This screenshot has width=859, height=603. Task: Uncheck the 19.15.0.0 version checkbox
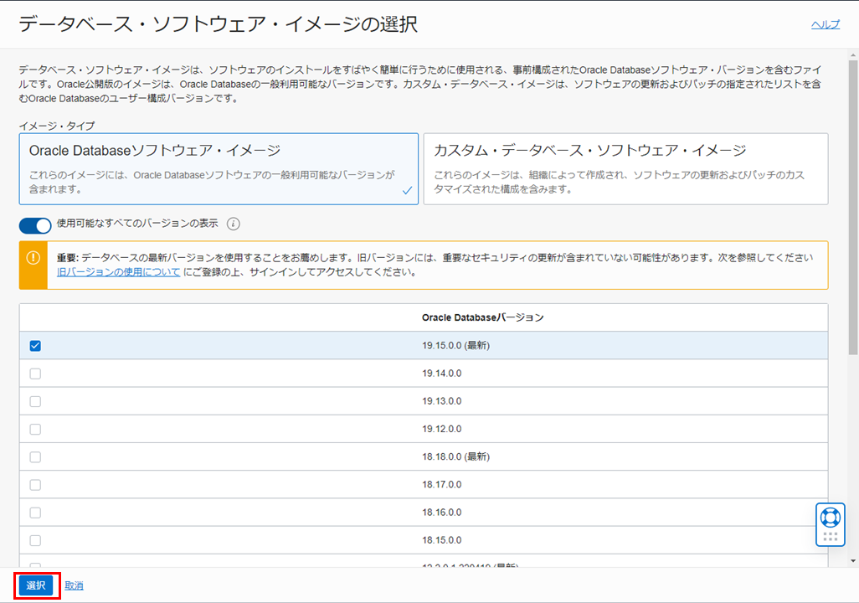[35, 346]
